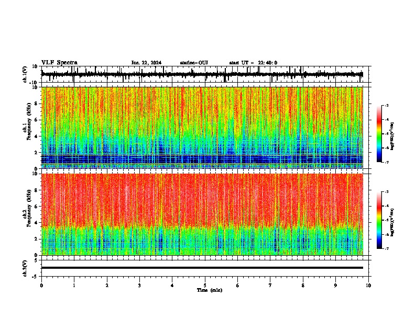The image size is (415, 320).
Task: Click the time axis tick label "8"
Action: coord(303,285)
